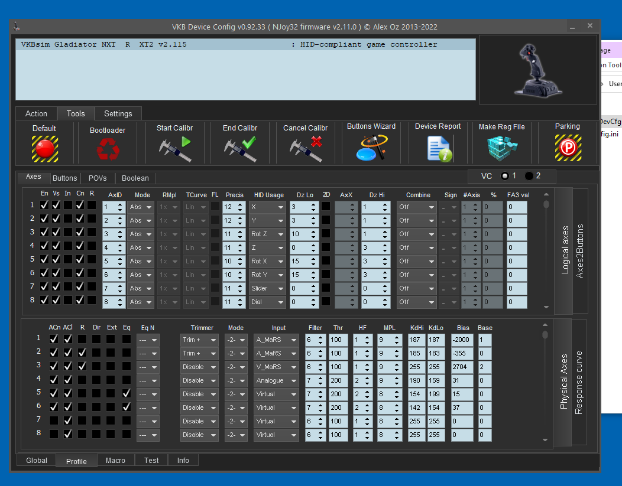Open HID Usage dropdown showing Slider
622x486 pixels.
pyautogui.click(x=267, y=288)
